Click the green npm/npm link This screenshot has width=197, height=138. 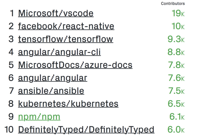(x=39, y=117)
